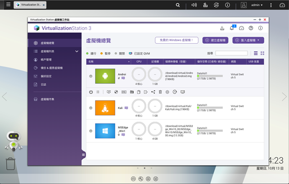Switch to list view icon
Screen dimensions: 289x184
coord(256,53)
